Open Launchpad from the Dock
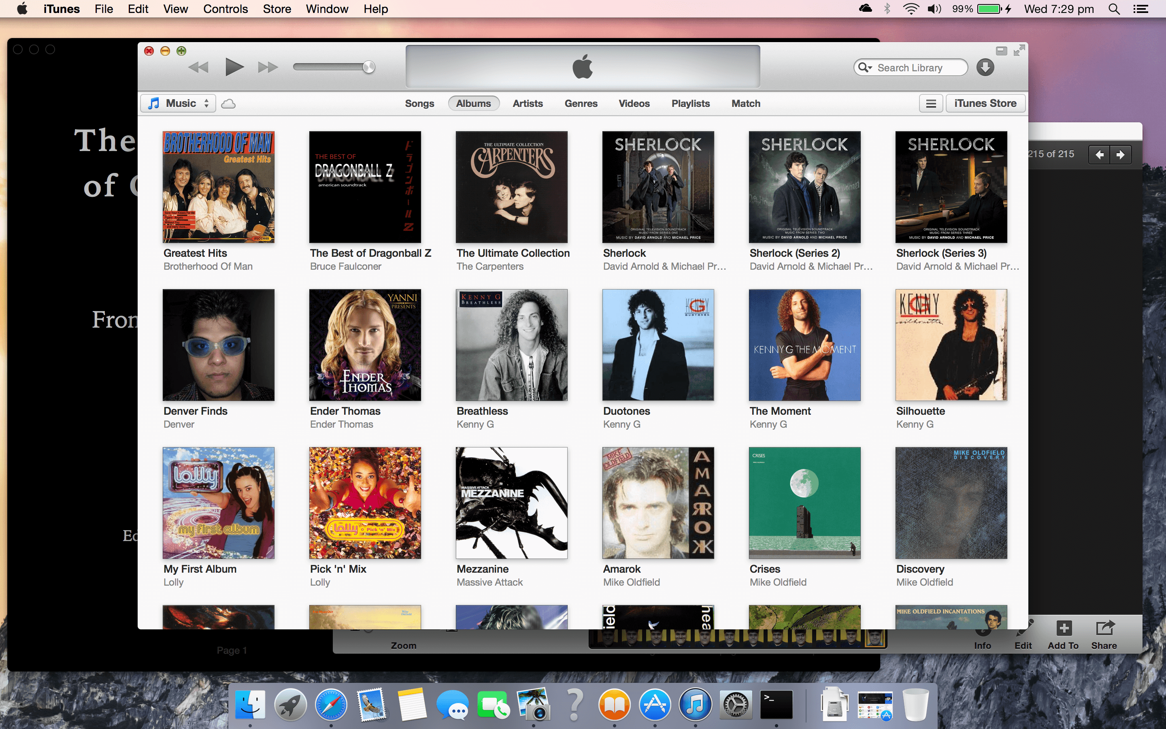This screenshot has width=1166, height=729. (x=291, y=704)
